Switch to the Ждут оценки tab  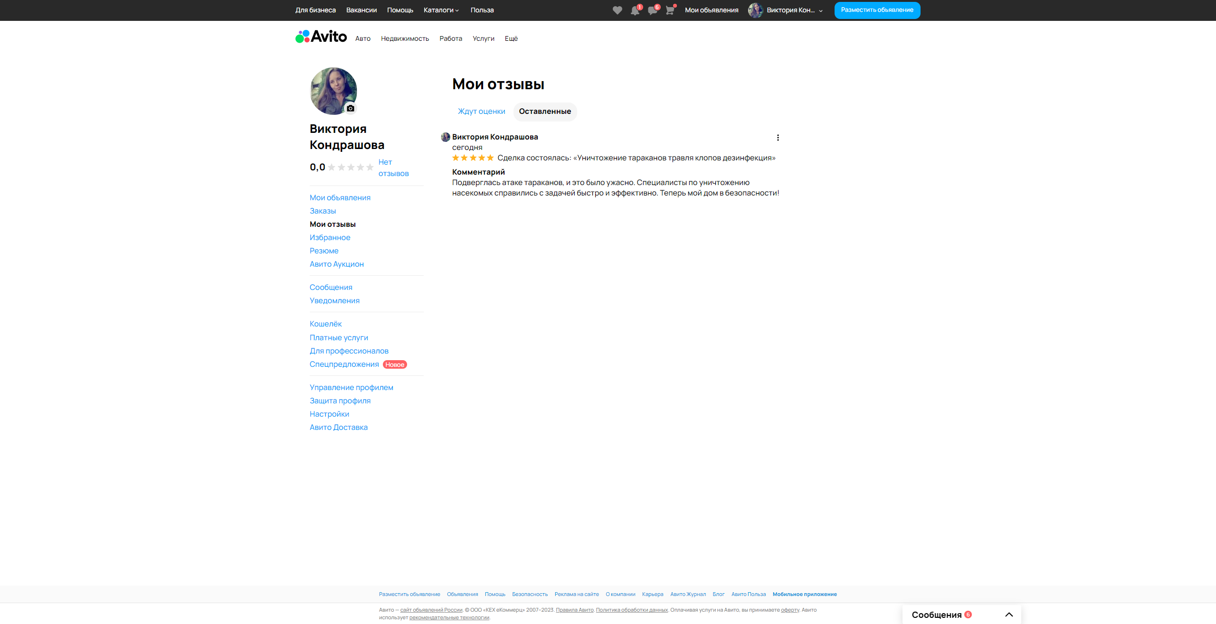point(481,112)
